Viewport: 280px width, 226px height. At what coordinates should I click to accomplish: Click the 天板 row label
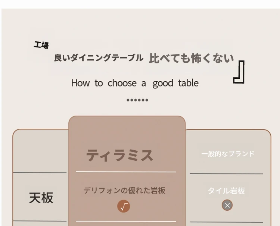(41, 198)
